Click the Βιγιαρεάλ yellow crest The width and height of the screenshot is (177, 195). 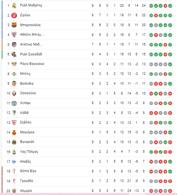coord(14,142)
